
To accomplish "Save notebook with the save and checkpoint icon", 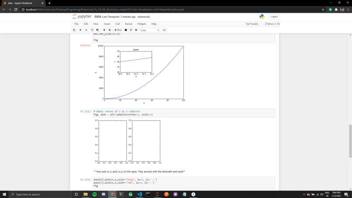I will (74, 30).
